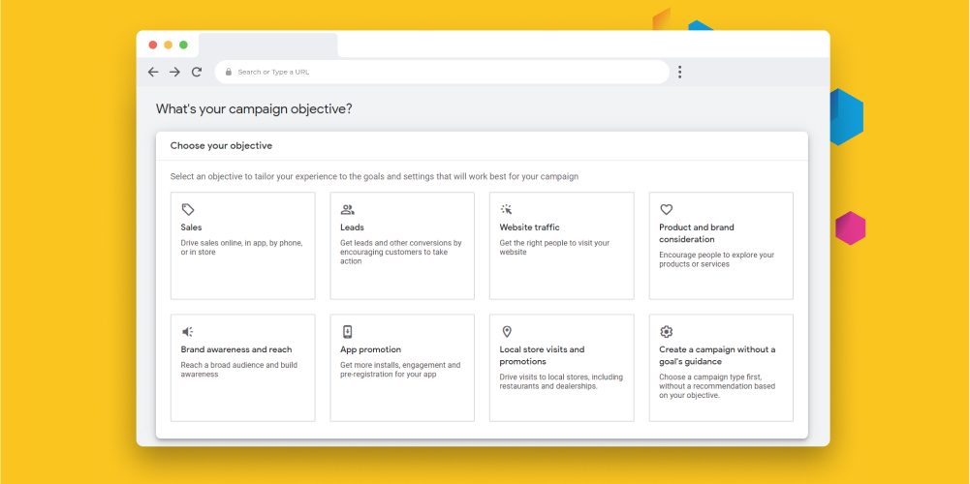This screenshot has height=484, width=970.
Task: Click the red close window button
Action: pyautogui.click(x=153, y=45)
